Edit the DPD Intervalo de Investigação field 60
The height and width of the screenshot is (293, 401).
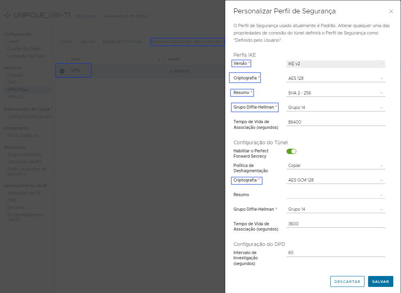(336, 252)
